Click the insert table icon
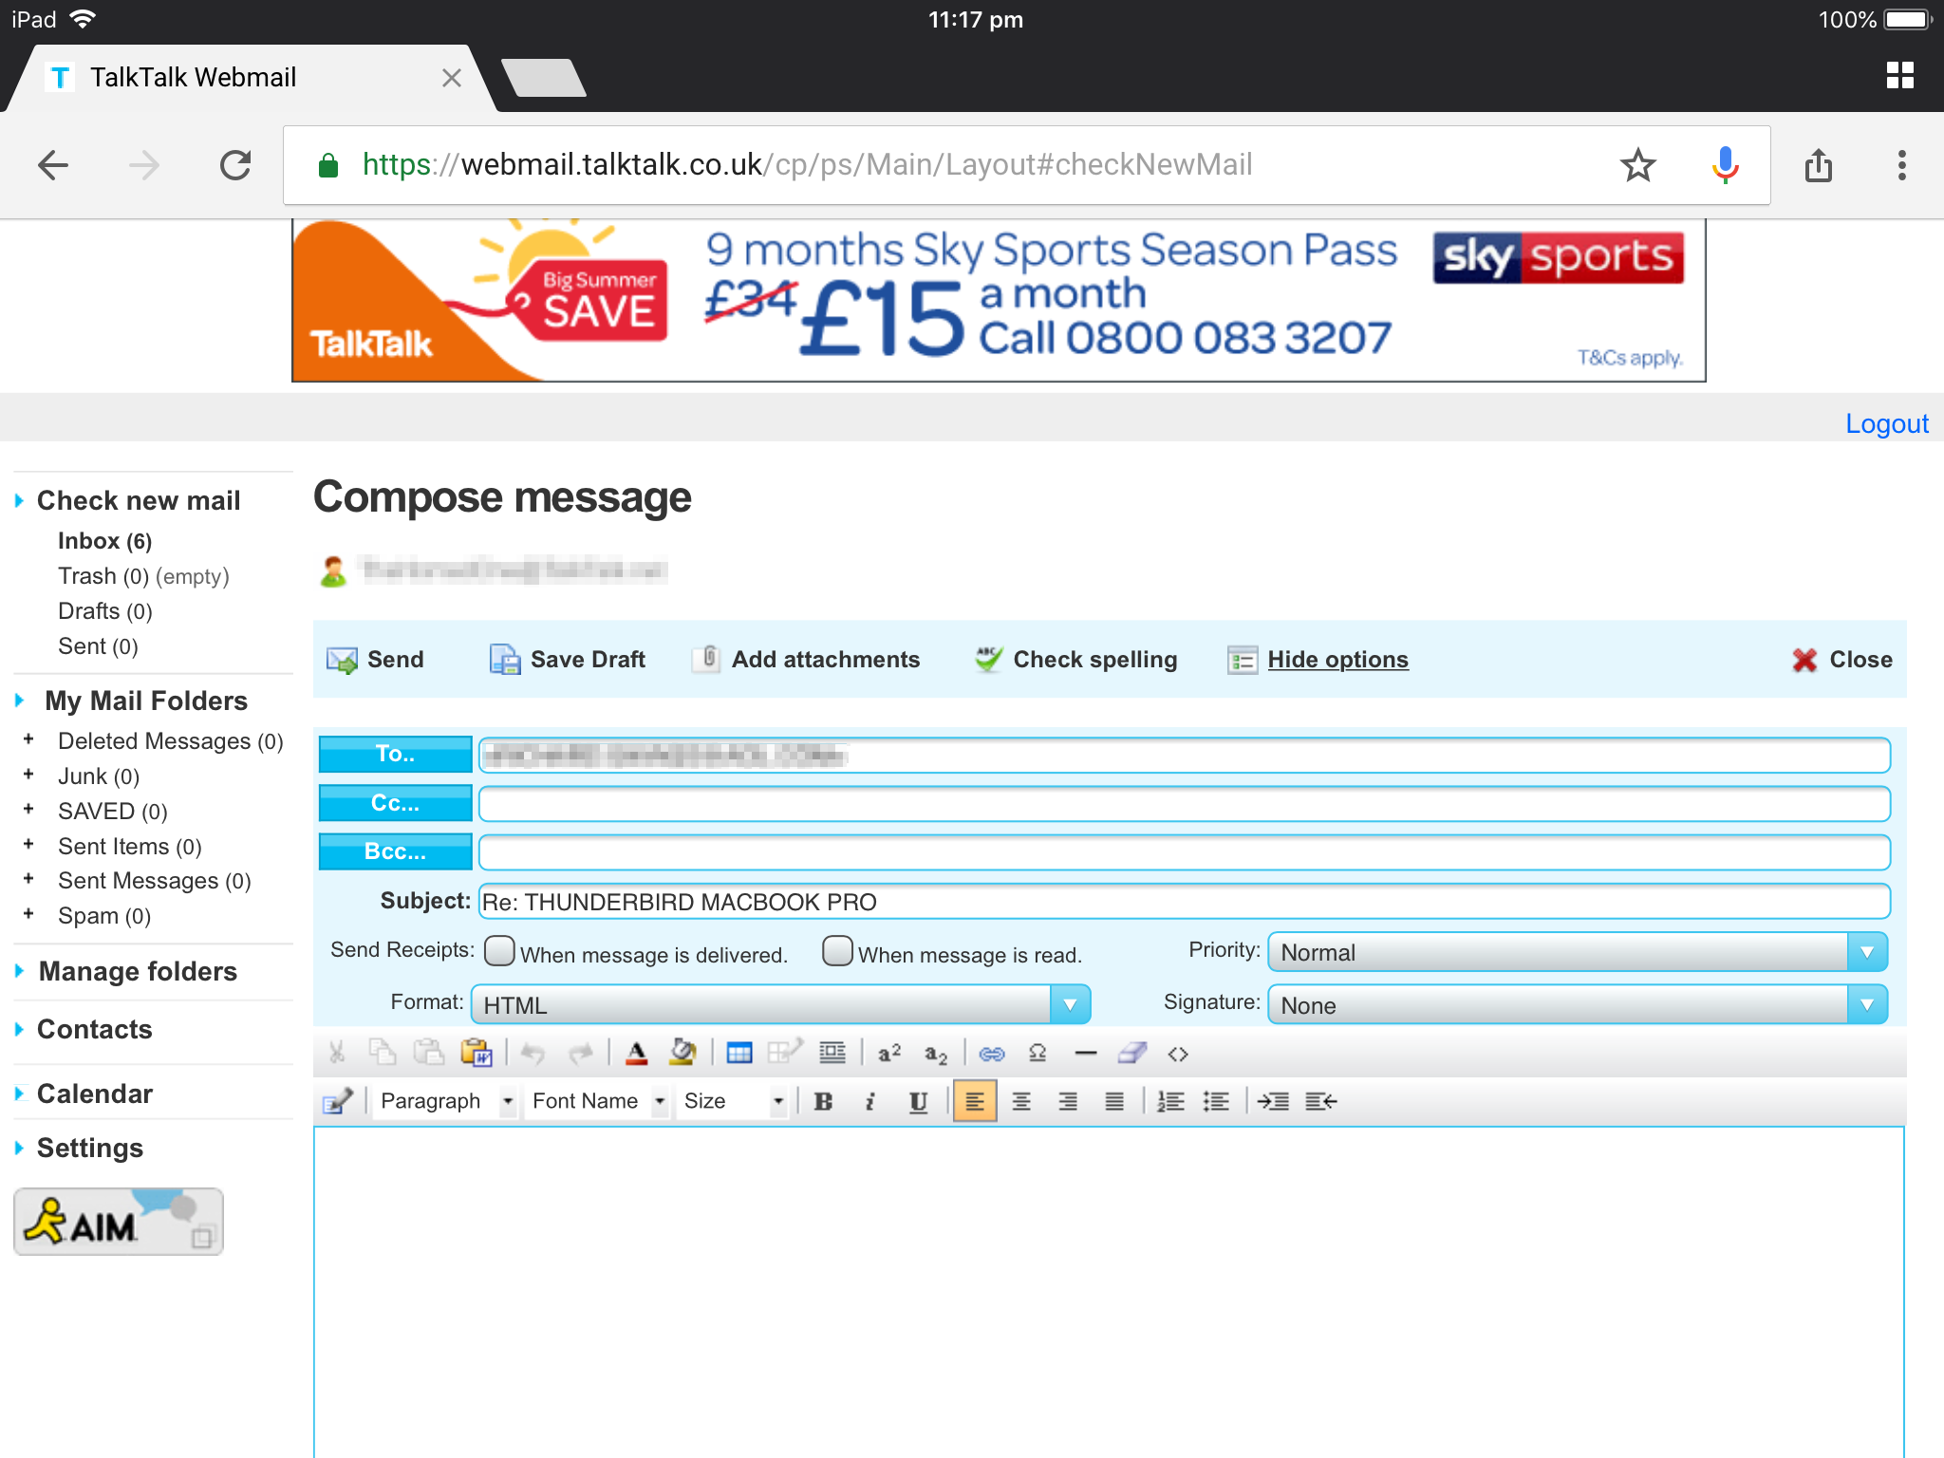This screenshot has width=1944, height=1458. pyautogui.click(x=738, y=1054)
